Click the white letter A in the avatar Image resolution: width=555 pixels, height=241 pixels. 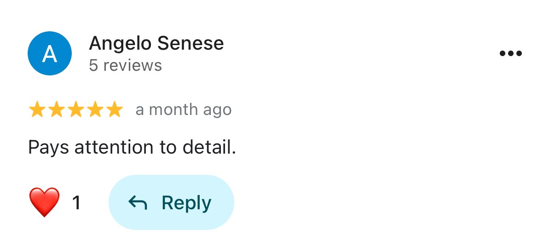[50, 54]
